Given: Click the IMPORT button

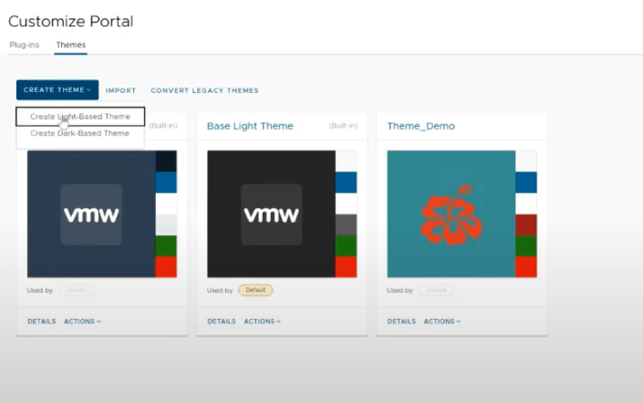Looking at the screenshot, I should [120, 90].
